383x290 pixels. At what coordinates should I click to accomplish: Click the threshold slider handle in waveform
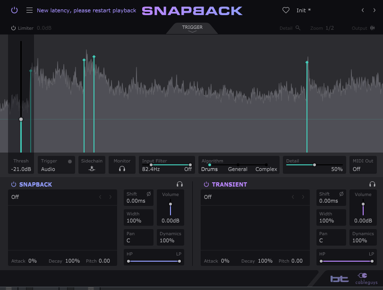[21, 119]
